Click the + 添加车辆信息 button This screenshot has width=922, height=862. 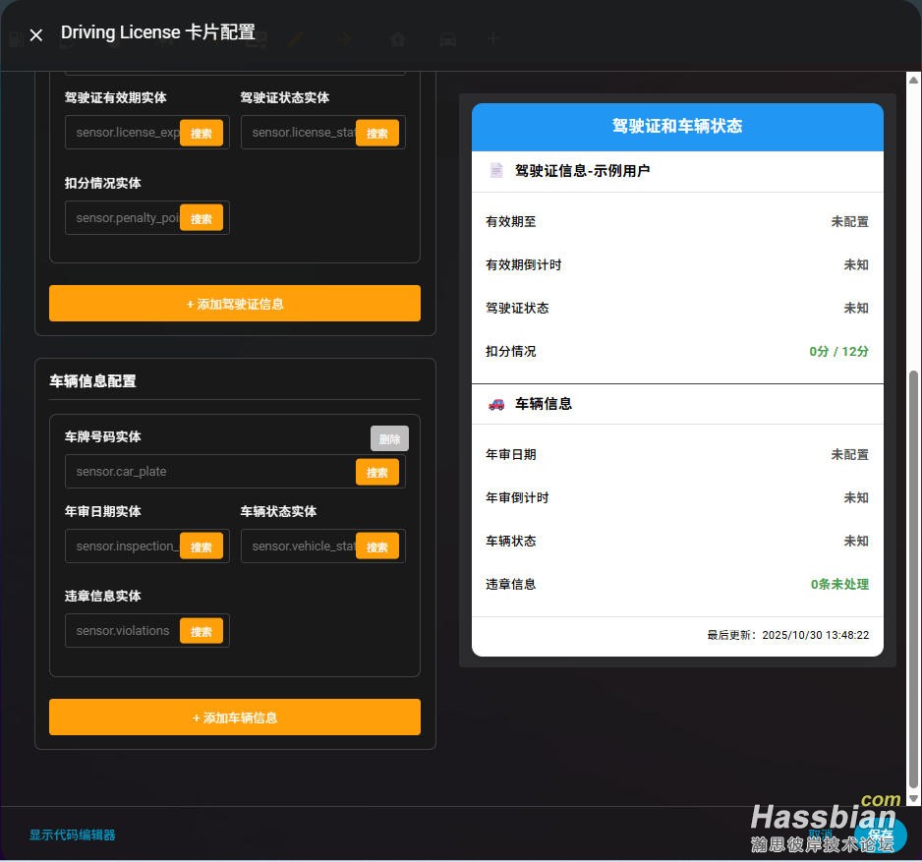pos(235,718)
